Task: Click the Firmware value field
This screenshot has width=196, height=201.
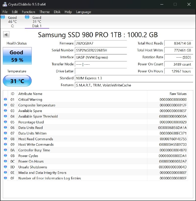Action: click(x=101, y=43)
